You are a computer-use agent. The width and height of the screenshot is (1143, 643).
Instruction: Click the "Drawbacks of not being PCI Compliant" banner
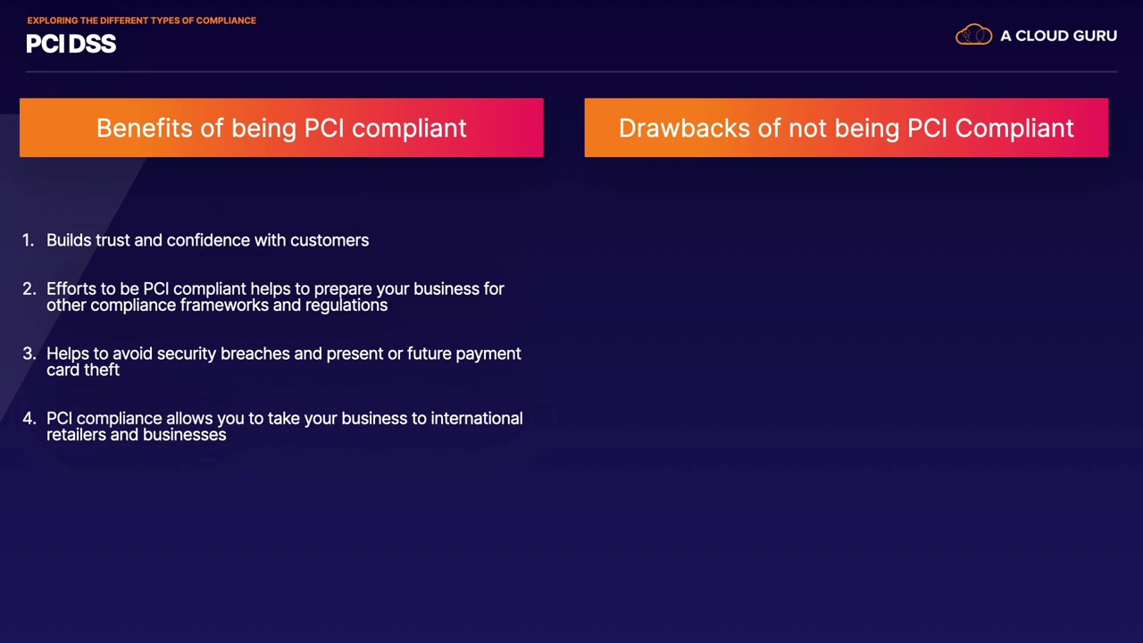pyautogui.click(x=846, y=128)
